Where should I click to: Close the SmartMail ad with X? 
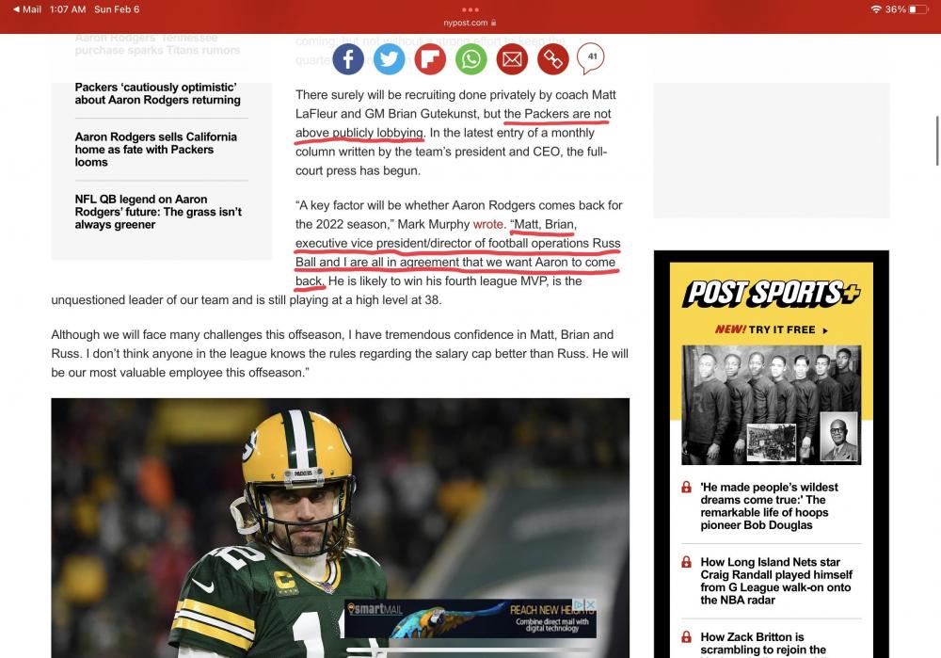(590, 604)
